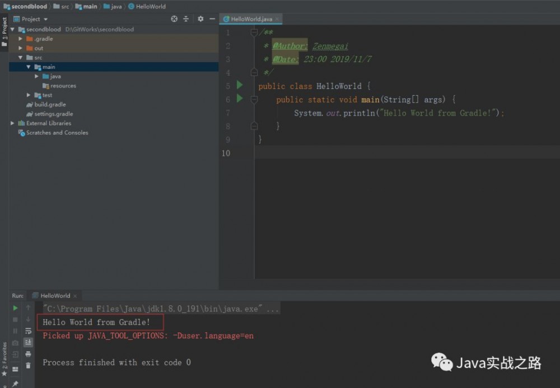Rerun the HelloWorld application
Image resolution: width=560 pixels, height=388 pixels.
pyautogui.click(x=15, y=307)
